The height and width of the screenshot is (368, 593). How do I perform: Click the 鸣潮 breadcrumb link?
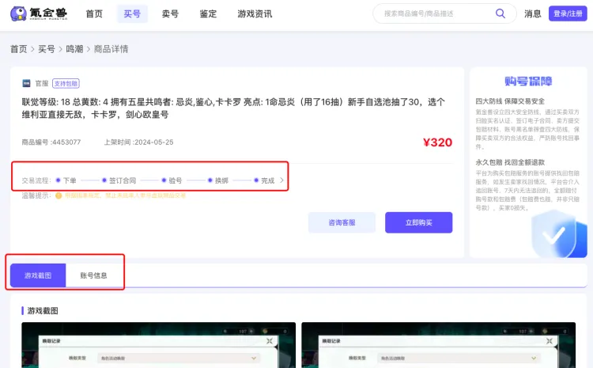coord(74,49)
